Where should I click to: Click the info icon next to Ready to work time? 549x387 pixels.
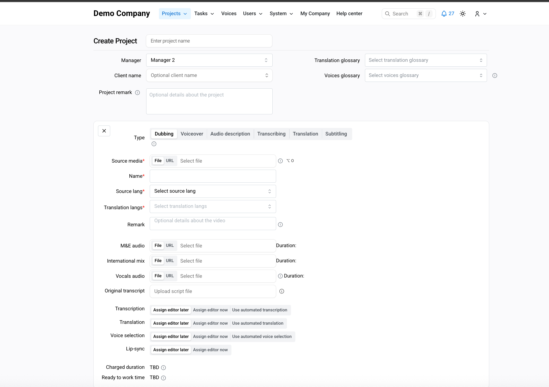[x=164, y=378]
